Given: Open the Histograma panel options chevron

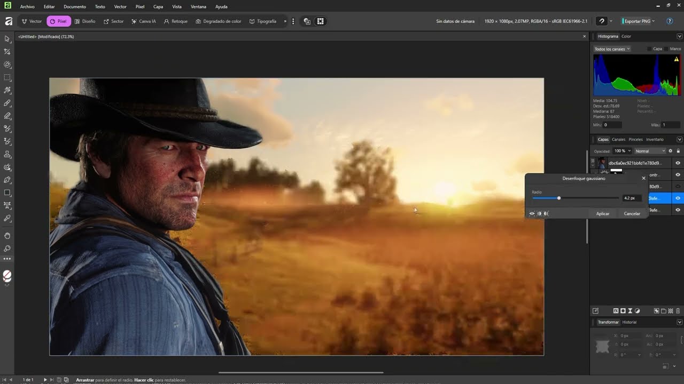Looking at the screenshot, I should pyautogui.click(x=680, y=36).
